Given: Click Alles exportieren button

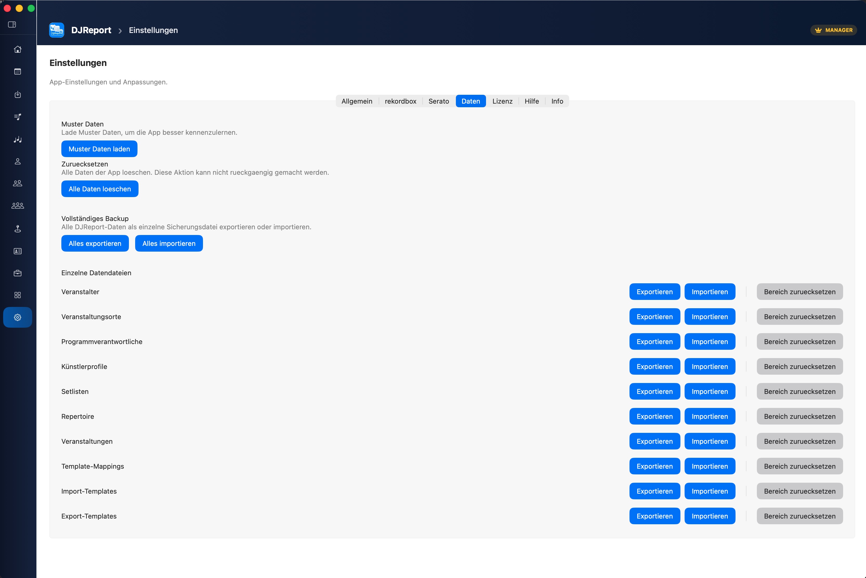Looking at the screenshot, I should (95, 243).
